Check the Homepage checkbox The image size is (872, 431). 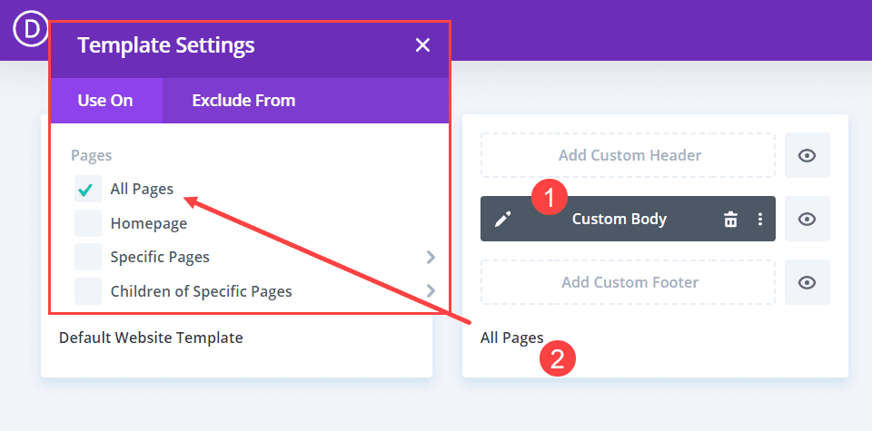pos(88,223)
